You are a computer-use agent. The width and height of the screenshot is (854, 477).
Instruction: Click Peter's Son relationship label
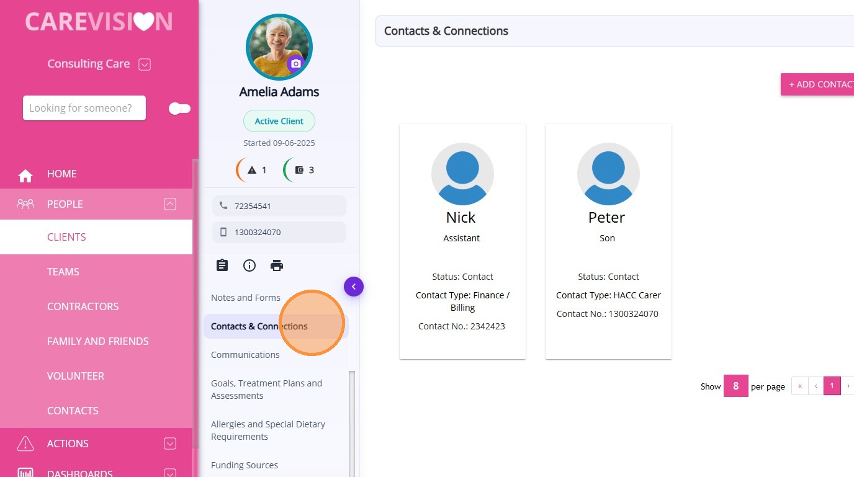pyautogui.click(x=608, y=238)
